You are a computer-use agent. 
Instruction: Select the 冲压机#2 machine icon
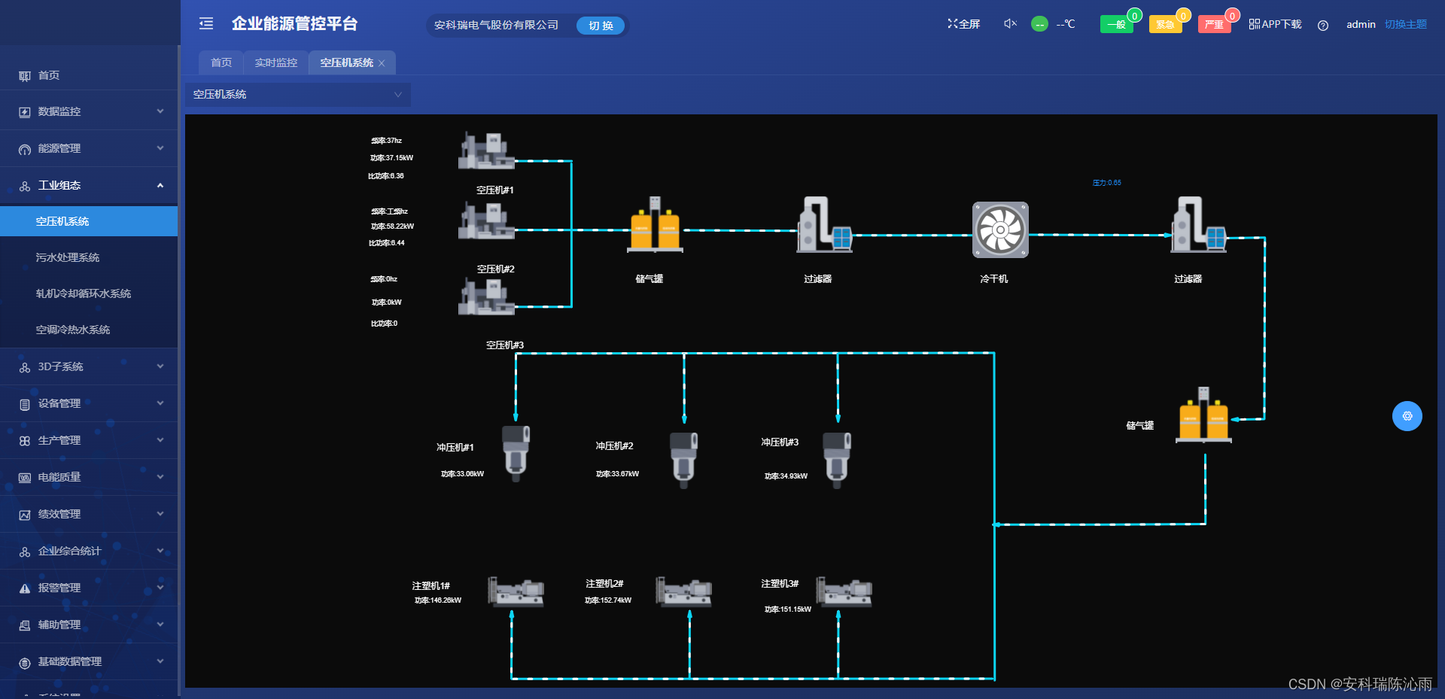coord(684,460)
